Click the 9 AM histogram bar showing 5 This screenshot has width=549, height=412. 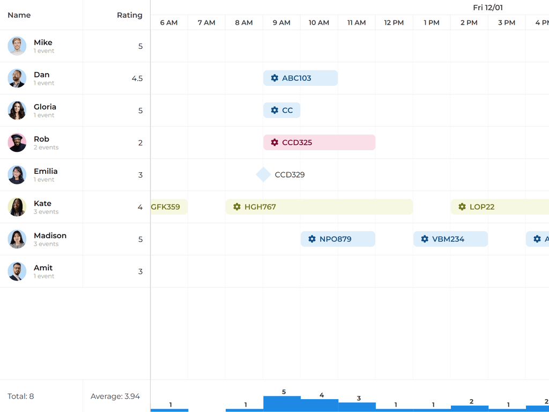(x=281, y=403)
